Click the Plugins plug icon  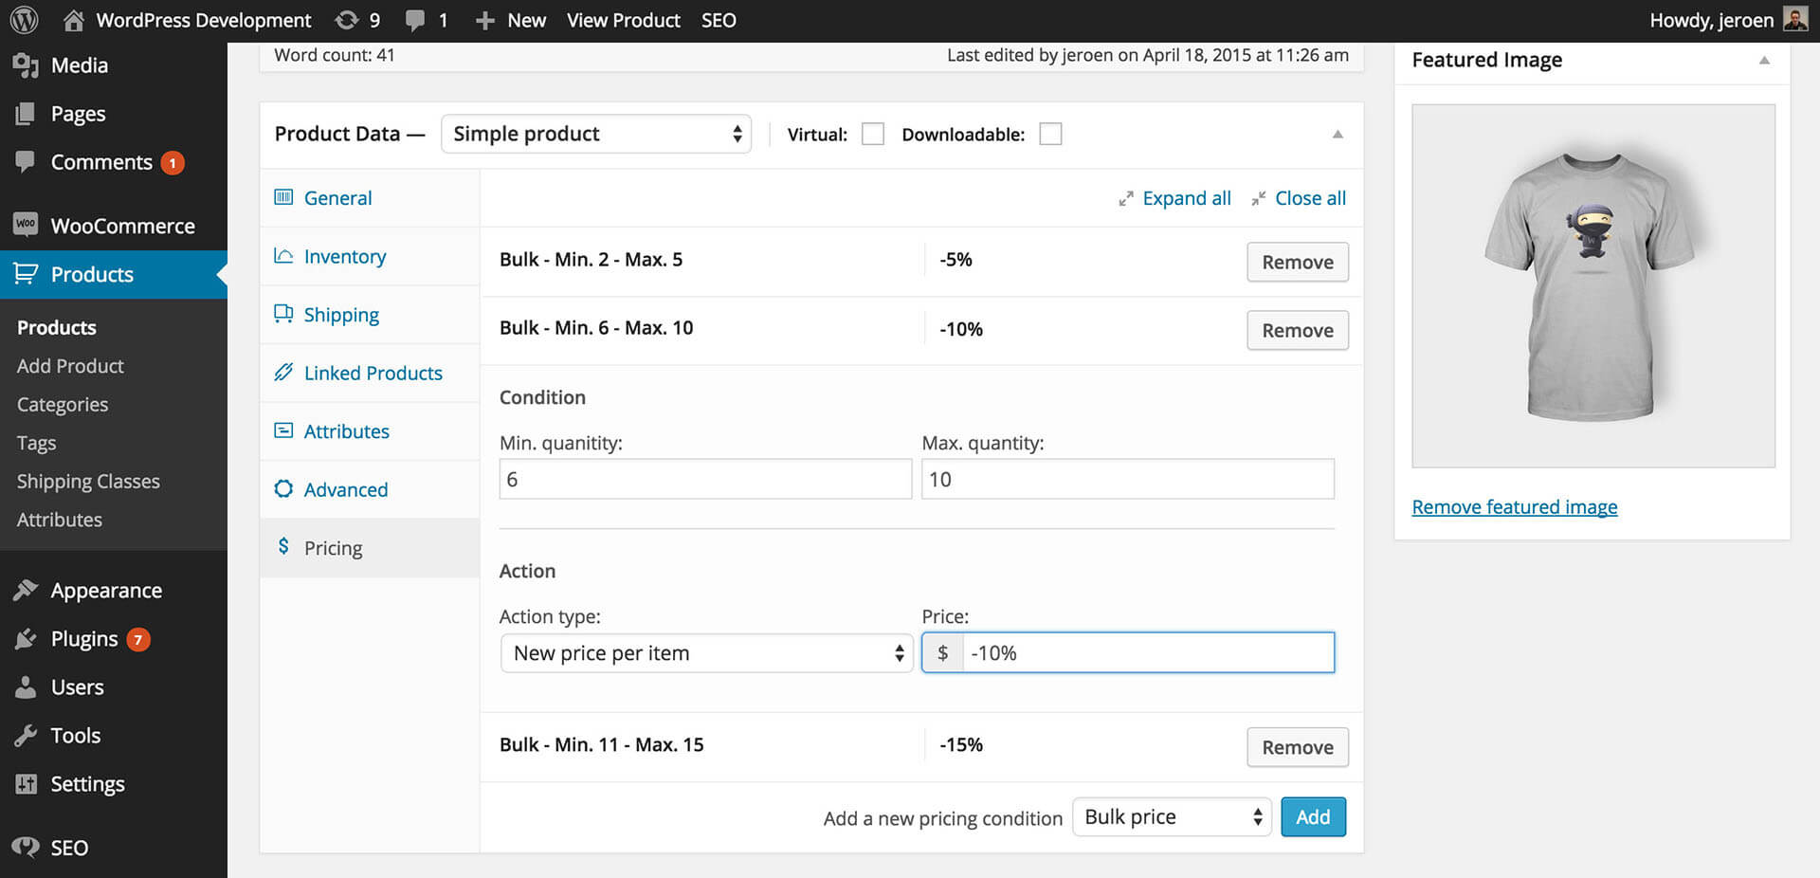[x=26, y=639]
